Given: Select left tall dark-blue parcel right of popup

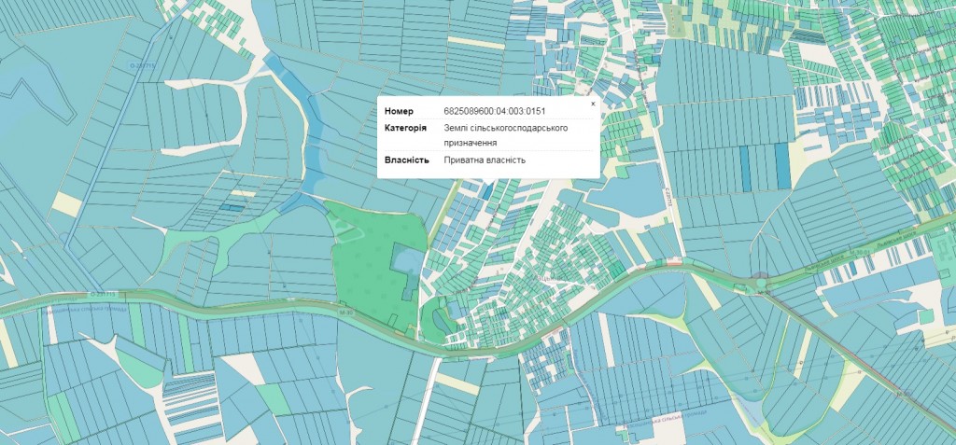Looking at the screenshot, I should tap(745, 166).
